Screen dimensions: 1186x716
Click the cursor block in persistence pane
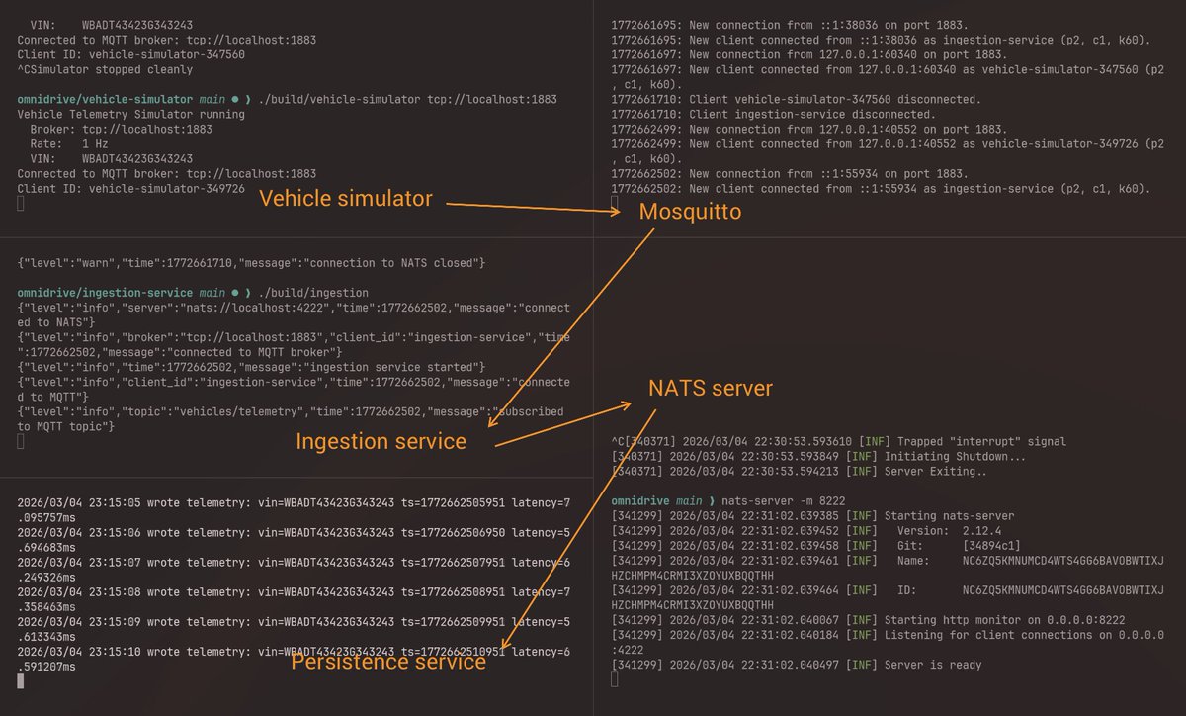[22, 681]
